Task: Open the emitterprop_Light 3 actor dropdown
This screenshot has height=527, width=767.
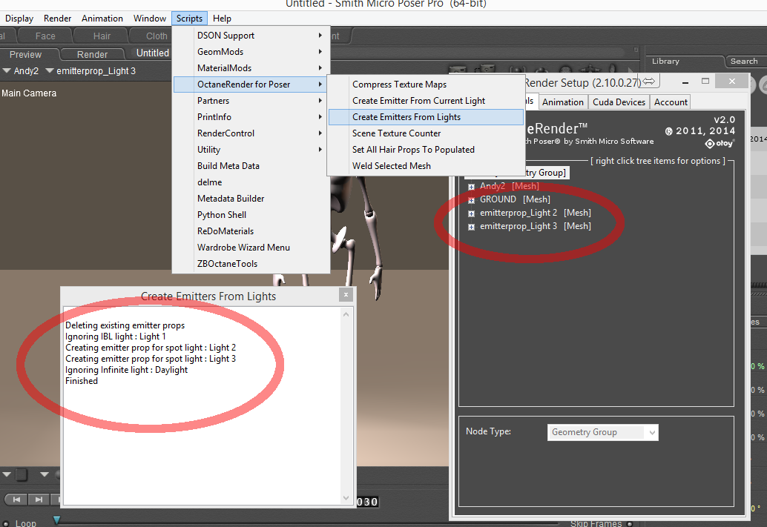Action: (x=50, y=71)
